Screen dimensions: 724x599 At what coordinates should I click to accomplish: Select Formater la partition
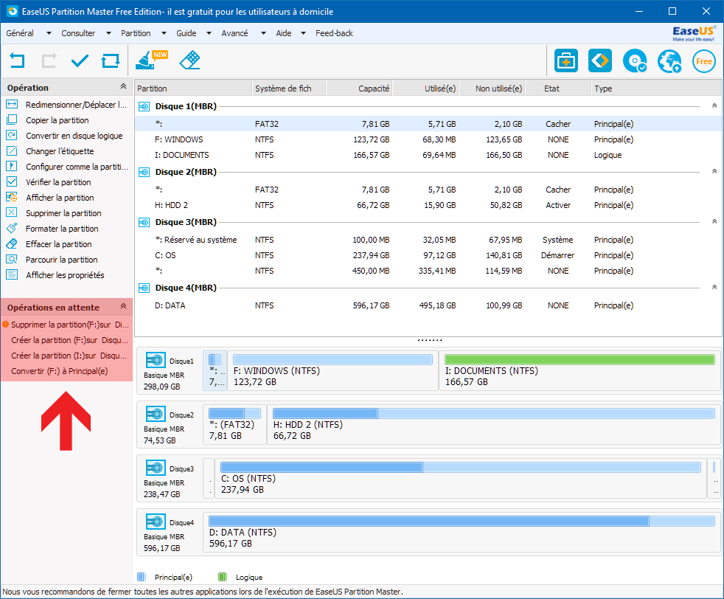pos(52,229)
